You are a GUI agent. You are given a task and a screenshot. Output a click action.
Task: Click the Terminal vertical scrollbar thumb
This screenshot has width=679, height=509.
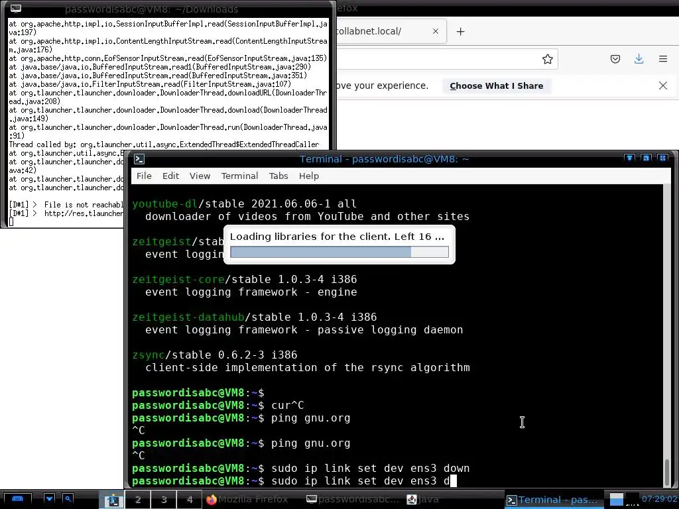pos(667,473)
